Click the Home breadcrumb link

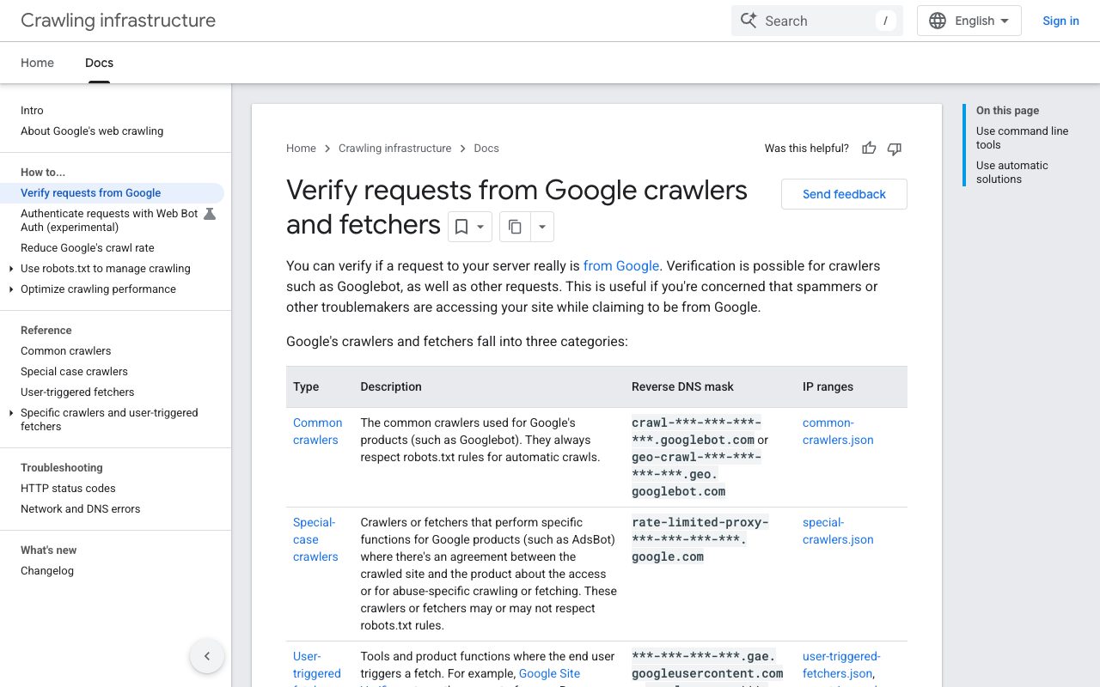[301, 149]
